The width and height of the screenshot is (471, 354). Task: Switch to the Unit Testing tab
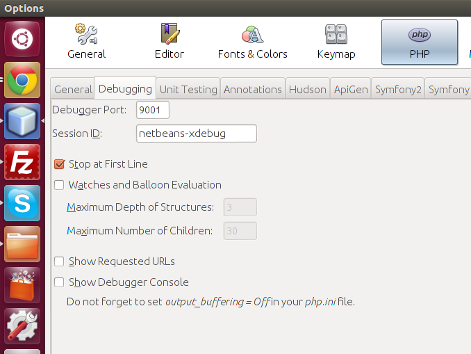[188, 89]
